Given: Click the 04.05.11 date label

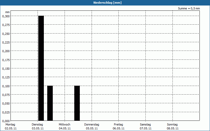Looking at the screenshot, I should coord(65,129).
